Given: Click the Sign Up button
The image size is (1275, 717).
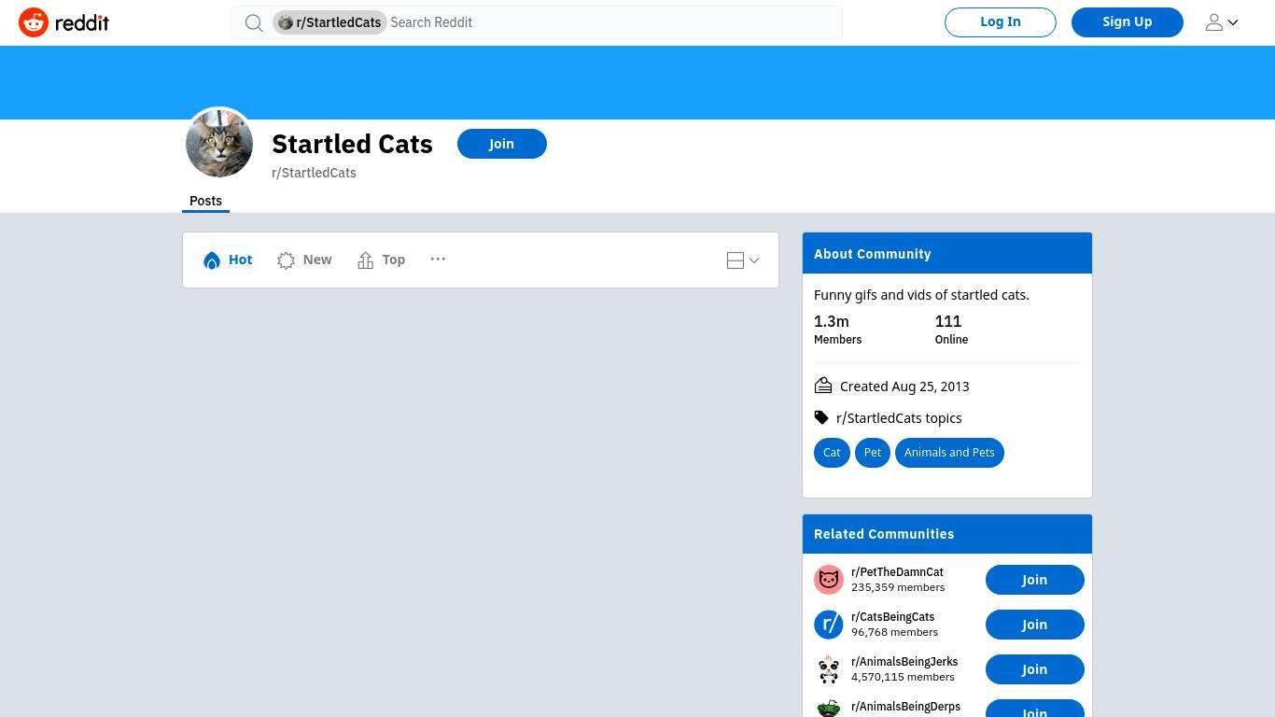Looking at the screenshot, I should (x=1128, y=22).
